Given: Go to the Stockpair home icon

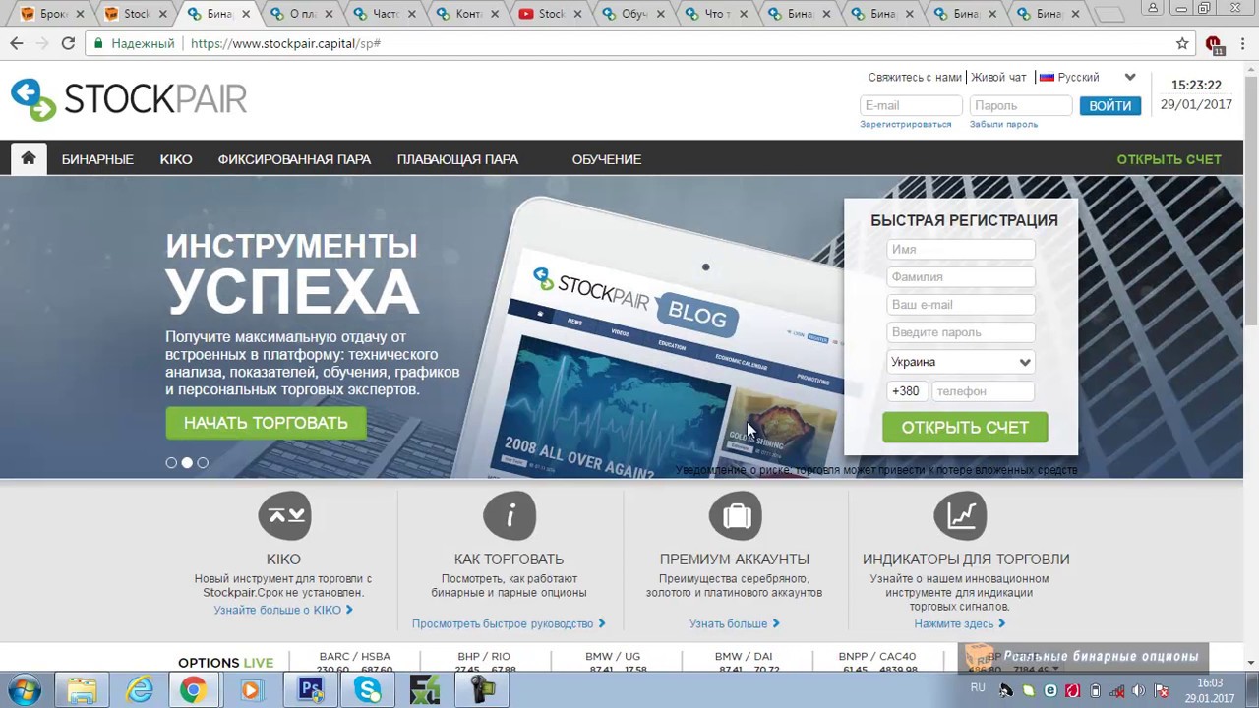Looking at the screenshot, I should click(x=29, y=158).
